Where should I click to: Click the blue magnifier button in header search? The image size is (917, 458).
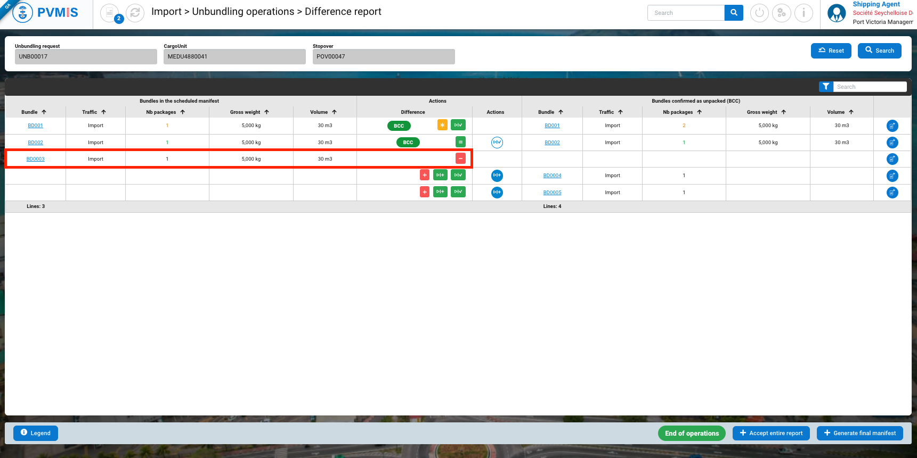734,13
